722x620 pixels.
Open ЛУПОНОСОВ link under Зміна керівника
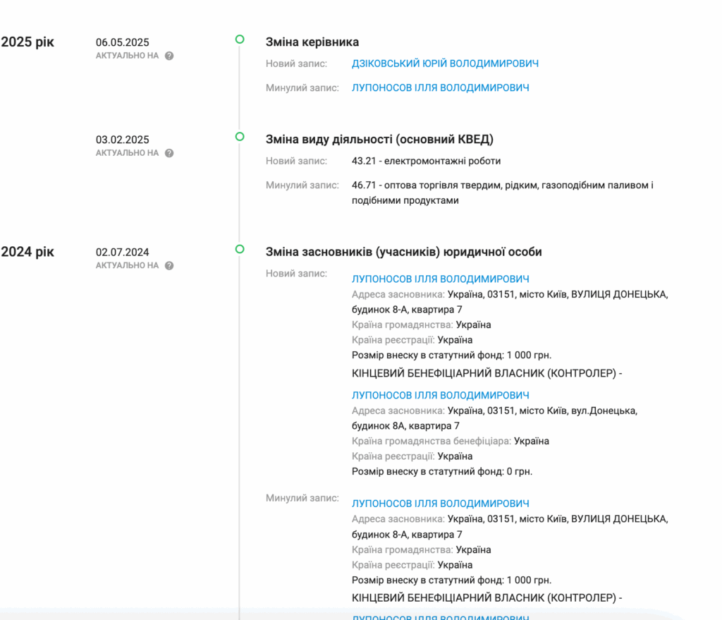click(440, 88)
